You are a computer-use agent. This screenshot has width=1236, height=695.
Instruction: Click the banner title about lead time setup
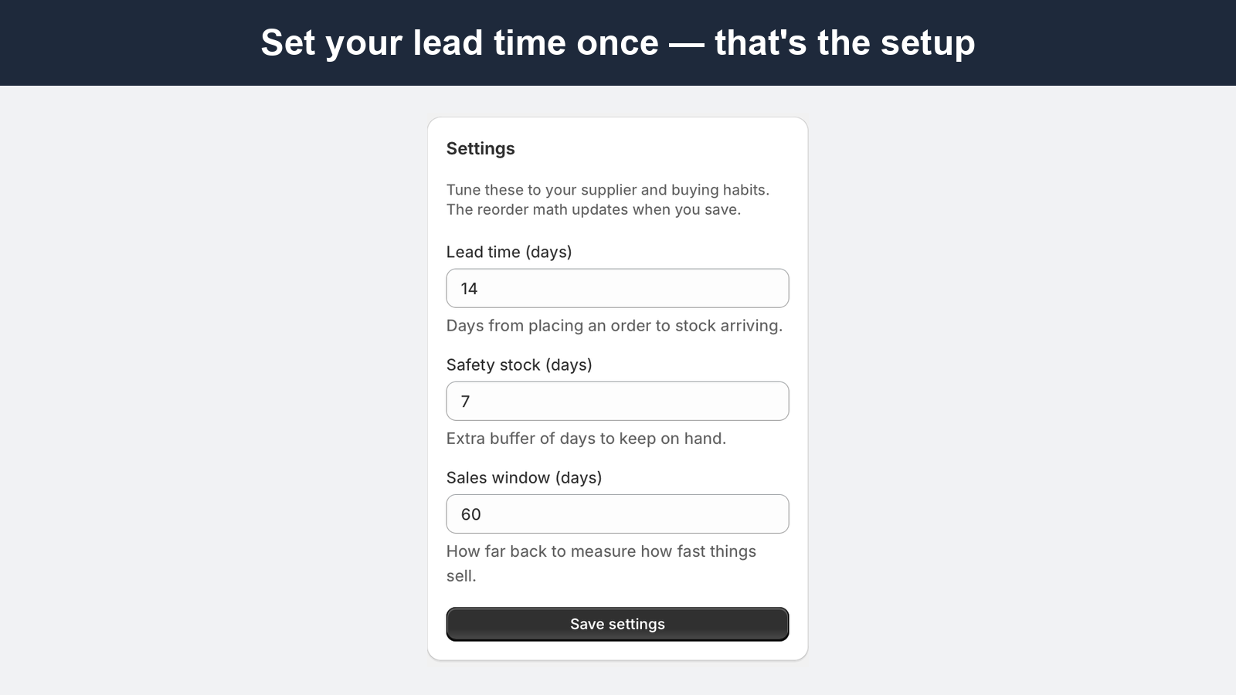pyautogui.click(x=618, y=42)
